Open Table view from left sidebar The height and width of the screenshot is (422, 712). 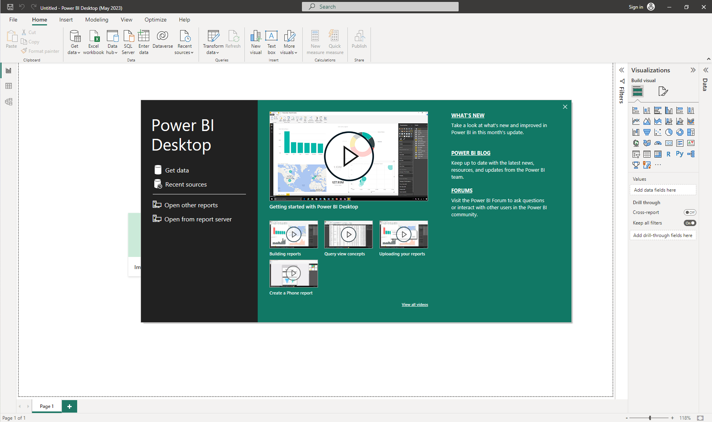[9, 86]
